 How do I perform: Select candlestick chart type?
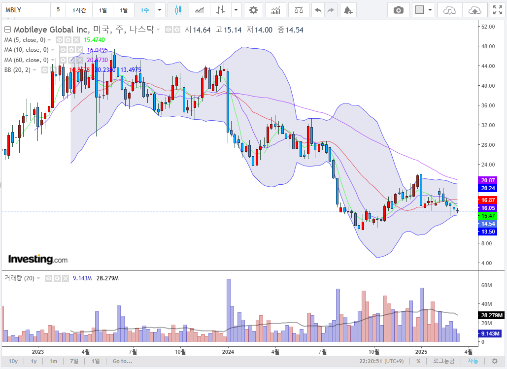(x=178, y=10)
